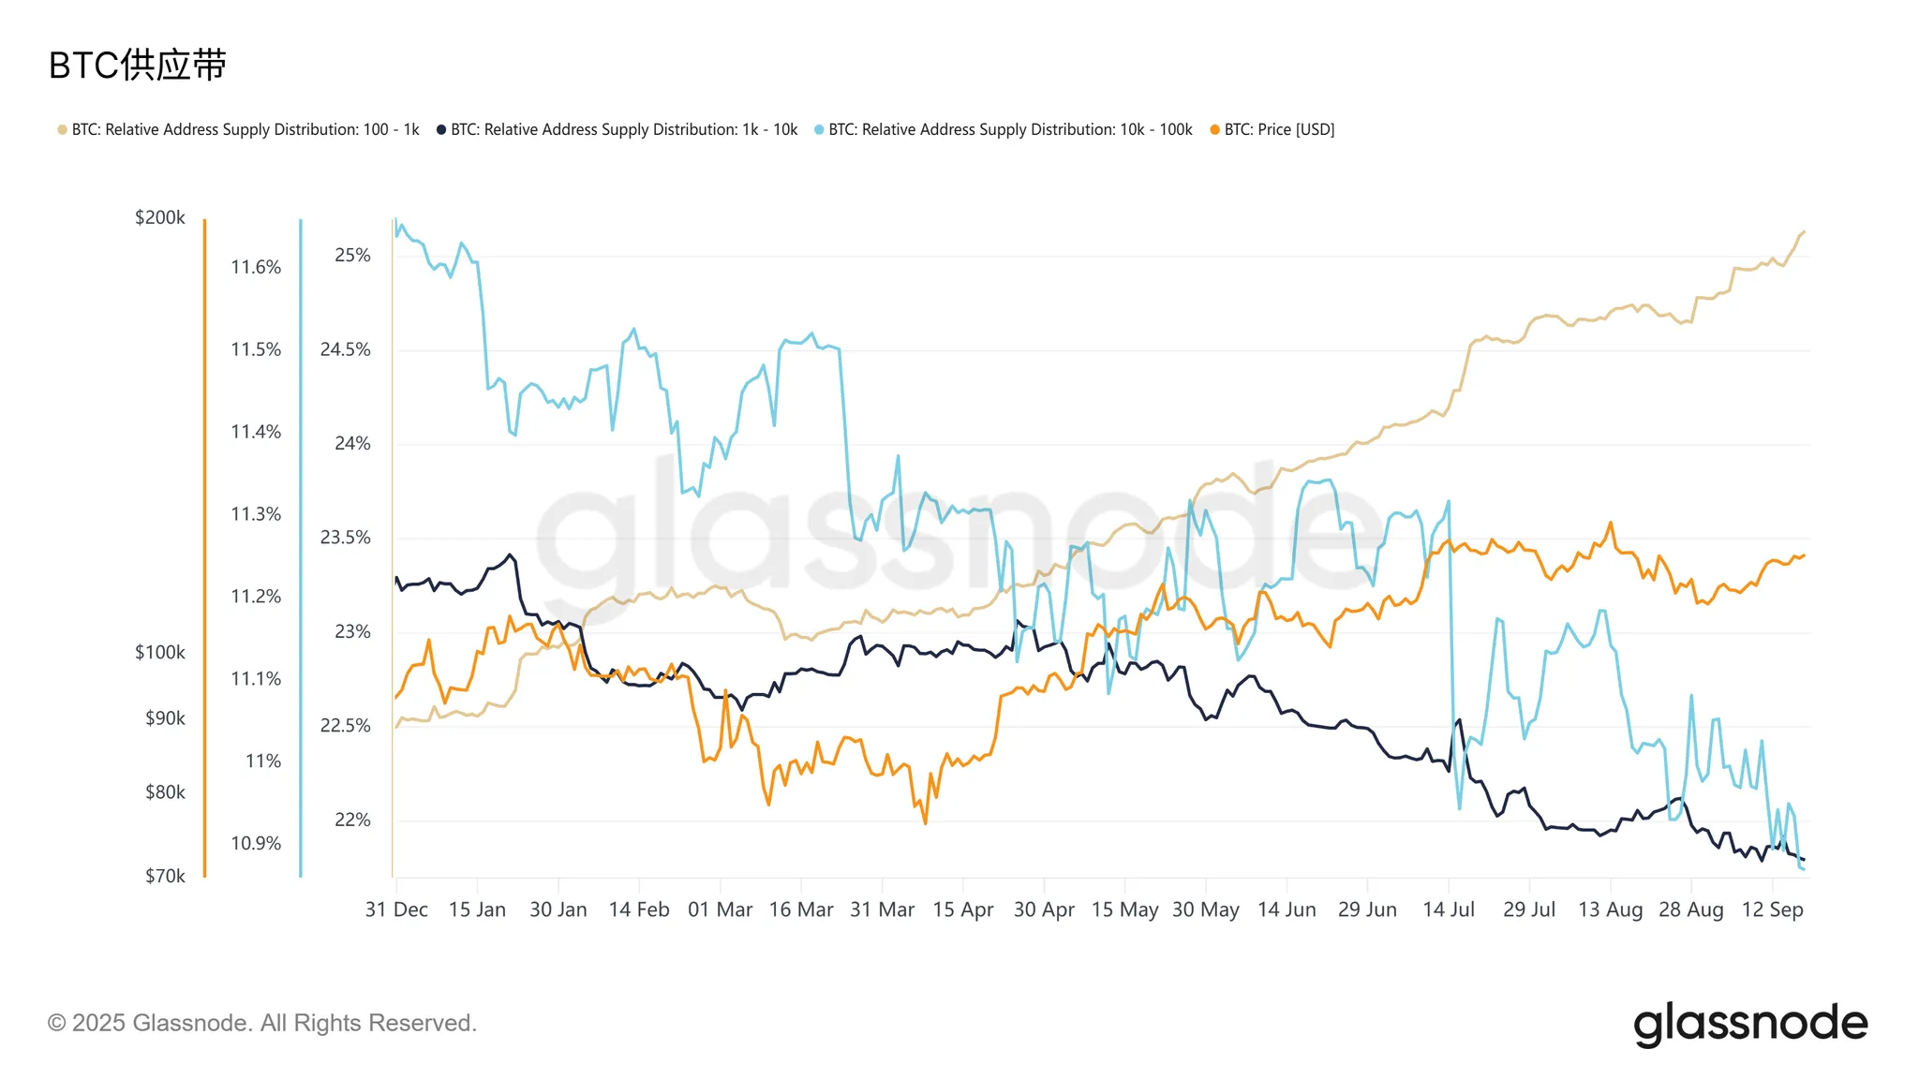Screen dimensions: 1919x1079
Task: Click the tan 100 - 1k legend dot
Action: click(x=62, y=130)
